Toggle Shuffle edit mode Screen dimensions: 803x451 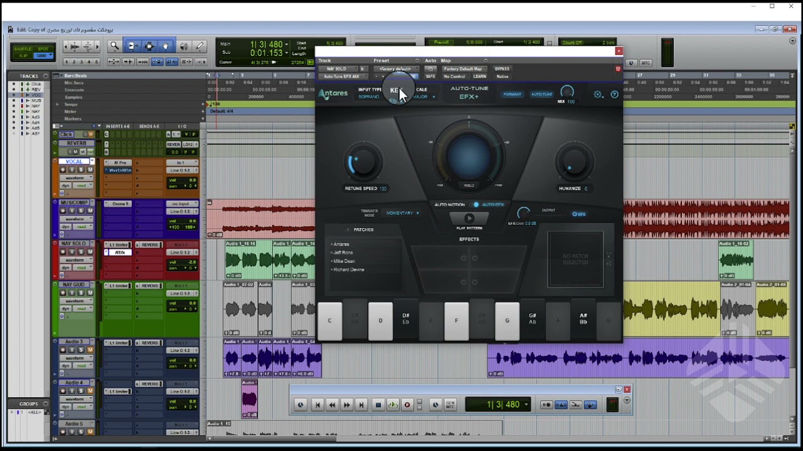pos(23,48)
